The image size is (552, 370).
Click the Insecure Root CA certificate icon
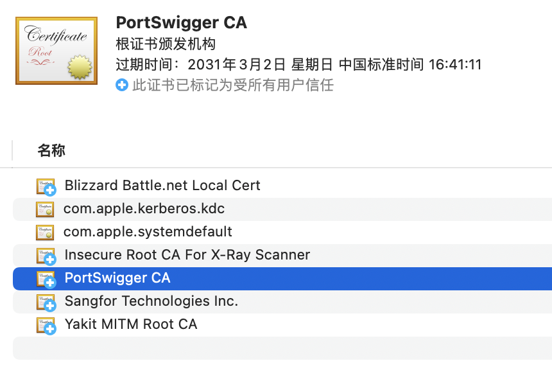(x=46, y=256)
